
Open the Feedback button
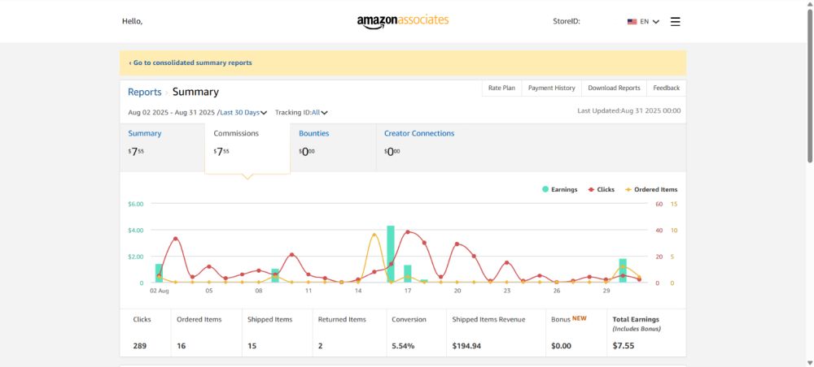pyautogui.click(x=667, y=88)
